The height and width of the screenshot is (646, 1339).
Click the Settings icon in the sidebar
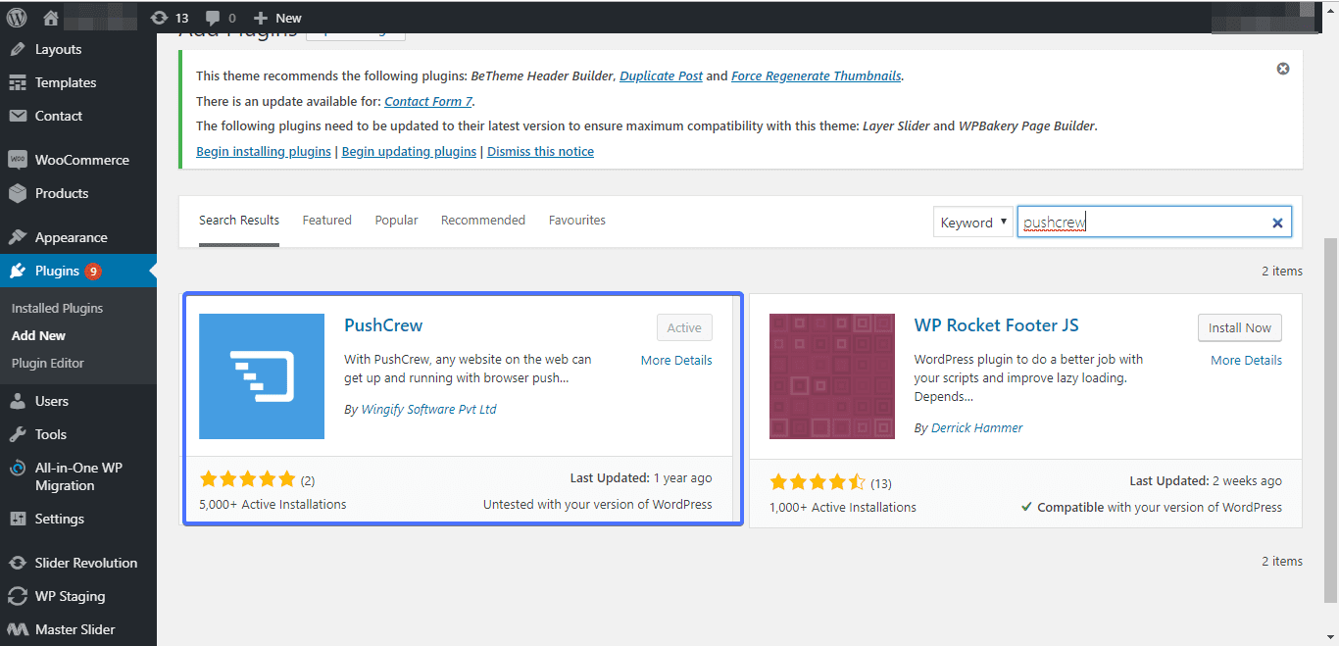(17, 519)
